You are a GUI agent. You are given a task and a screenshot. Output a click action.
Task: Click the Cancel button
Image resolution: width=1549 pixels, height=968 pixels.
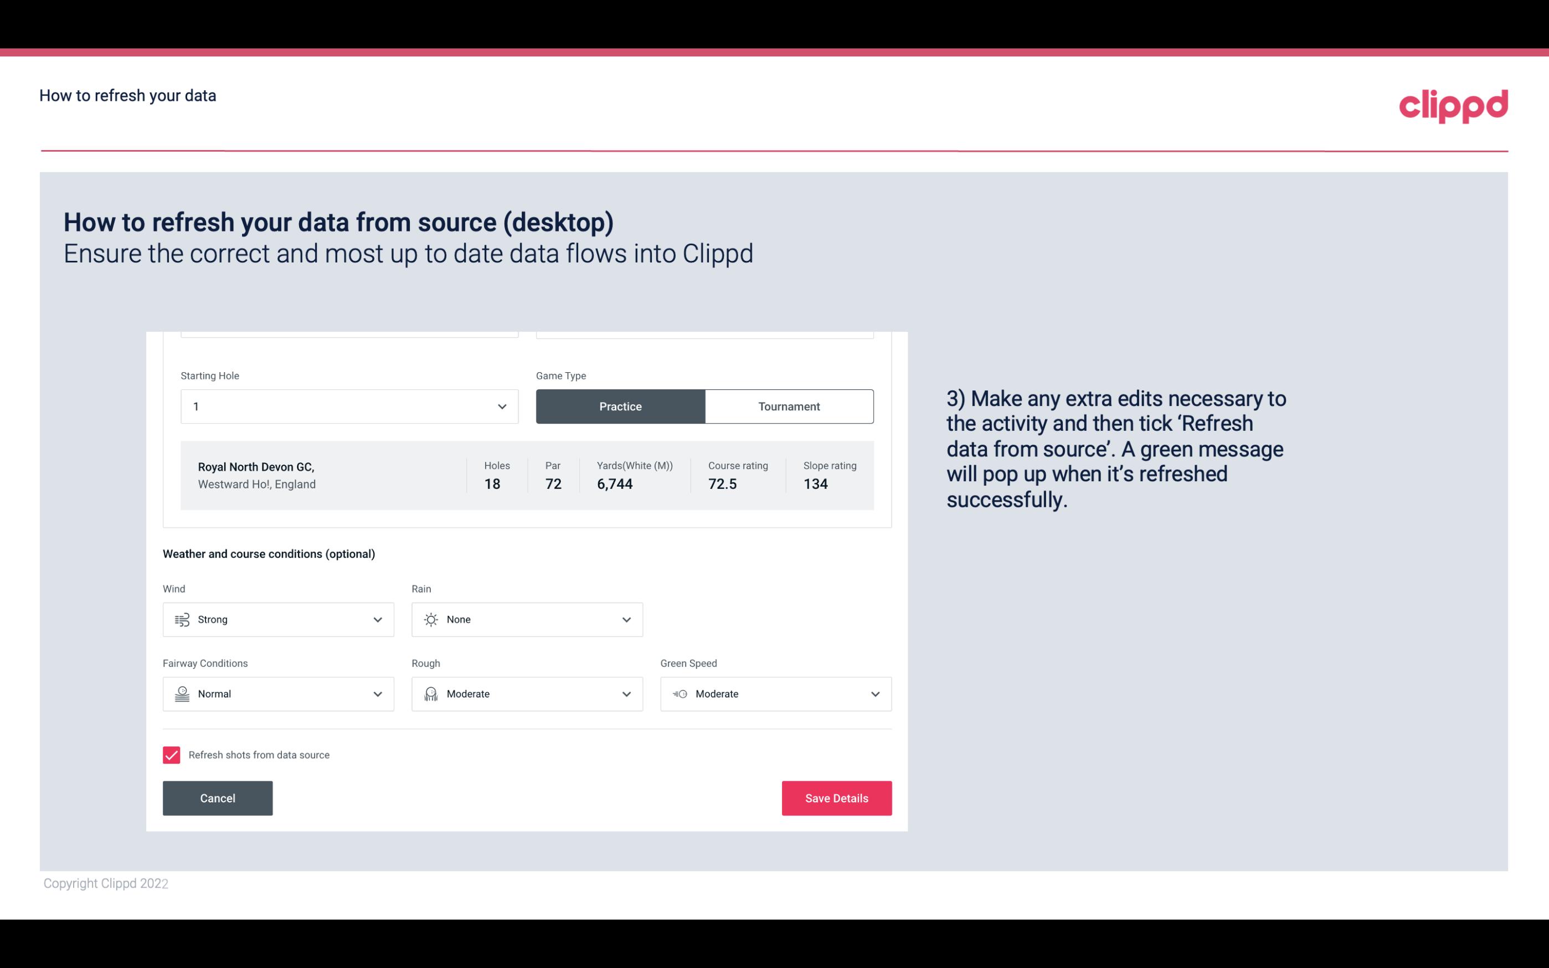pos(218,797)
